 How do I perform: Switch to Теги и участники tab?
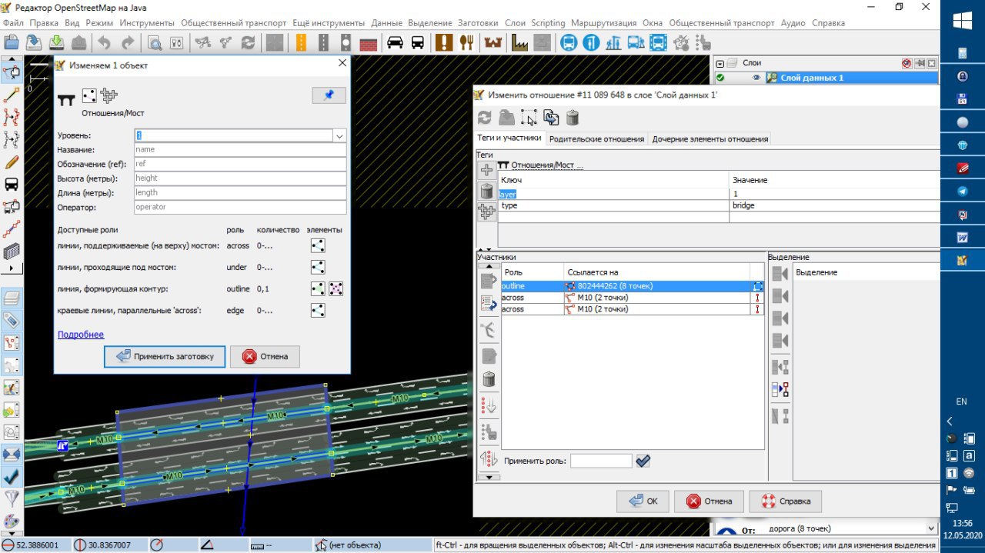click(510, 138)
